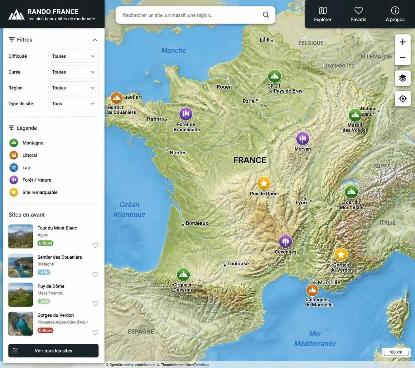
Task: Click the Littoral legend icon
Action: [x=14, y=155]
